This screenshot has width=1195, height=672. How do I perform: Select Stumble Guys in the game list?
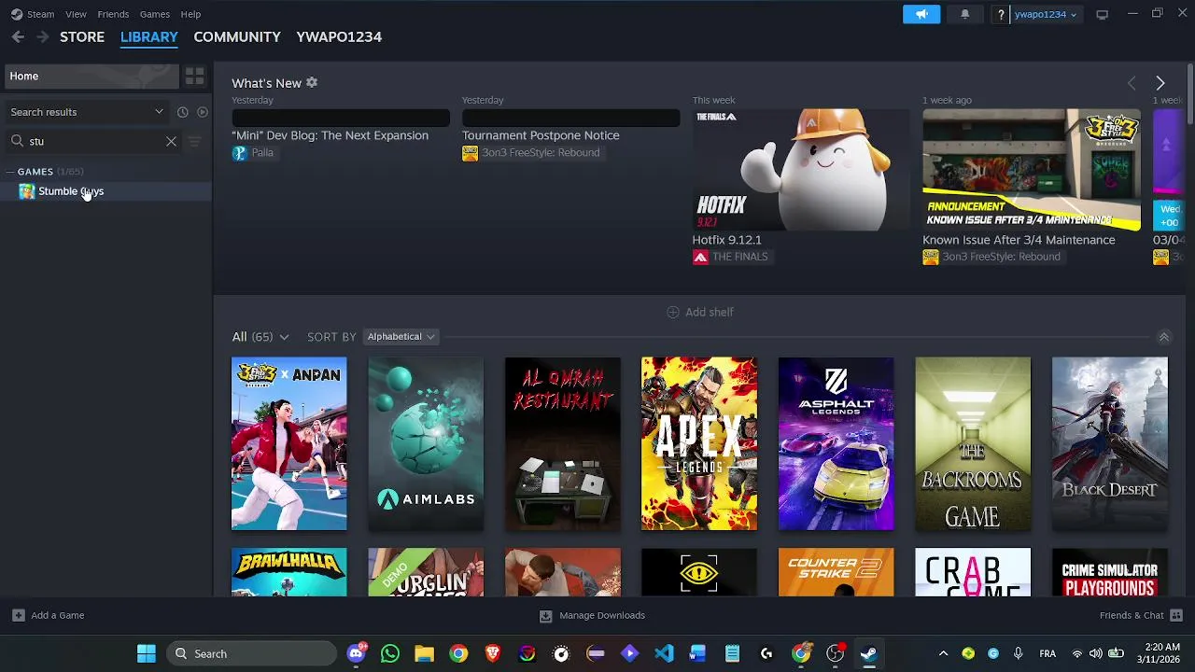(x=105, y=191)
